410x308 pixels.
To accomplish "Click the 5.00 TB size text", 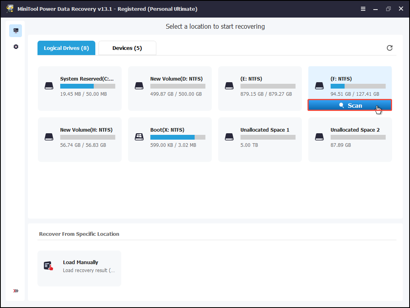I will click(249, 145).
